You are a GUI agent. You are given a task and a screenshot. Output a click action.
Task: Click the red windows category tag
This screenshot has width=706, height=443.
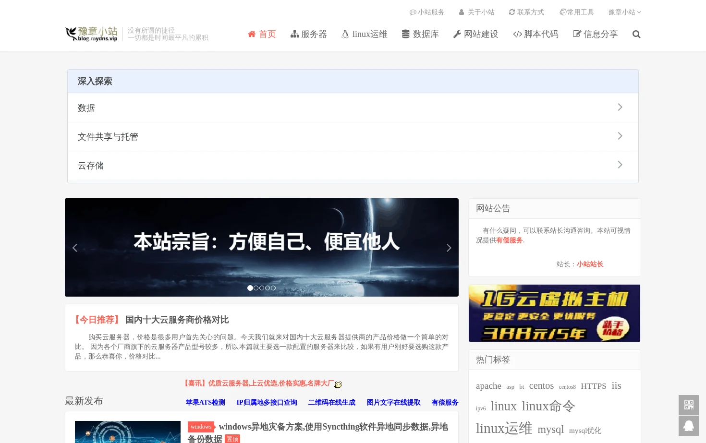coord(201,427)
